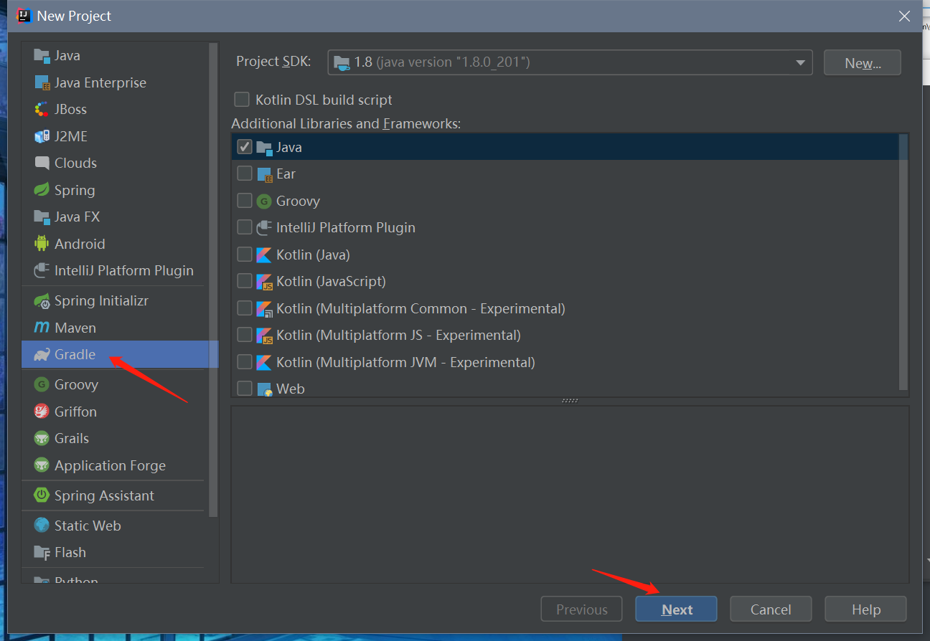Check the Groovy framework checkbox
Image resolution: width=930 pixels, height=641 pixels.
coord(245,201)
